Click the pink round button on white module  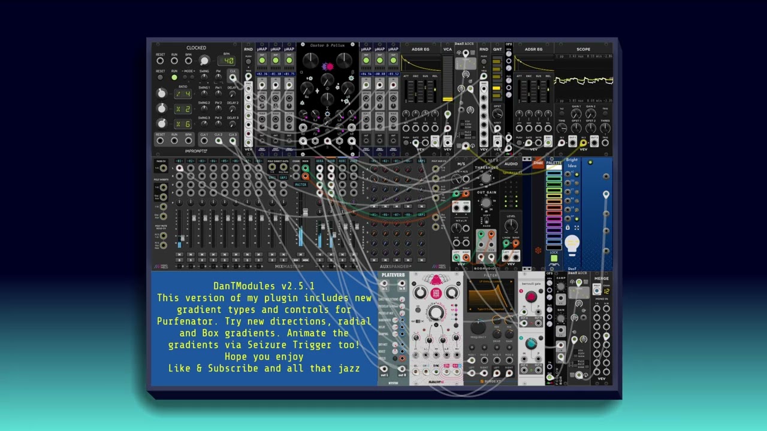tap(436, 293)
